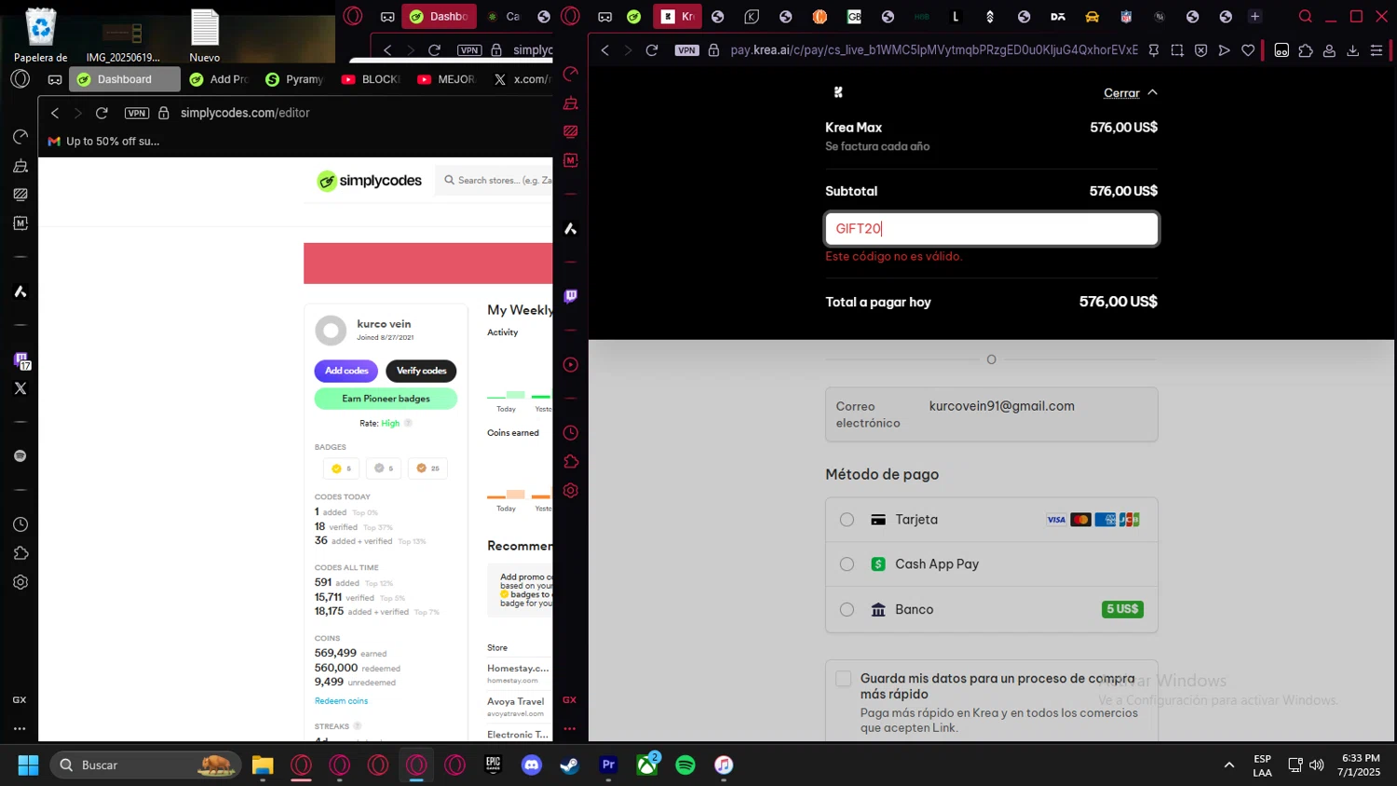Reload the Krea payment page

point(652,50)
